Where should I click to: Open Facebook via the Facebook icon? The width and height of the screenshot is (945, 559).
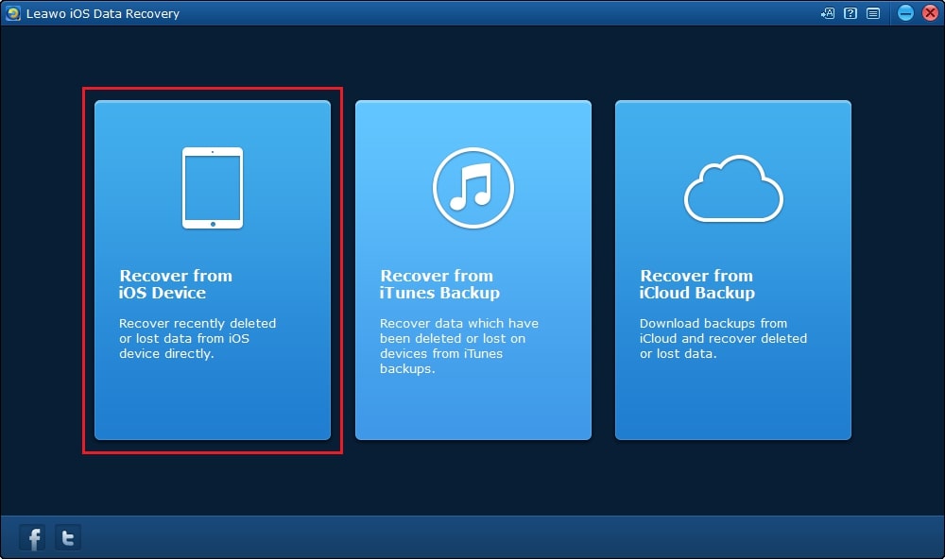31,536
